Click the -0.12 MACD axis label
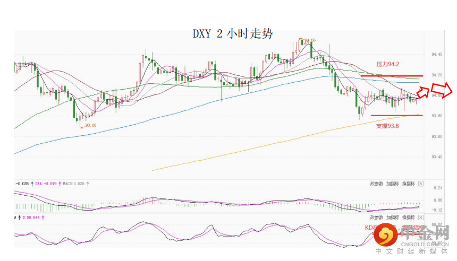 pos(437,210)
